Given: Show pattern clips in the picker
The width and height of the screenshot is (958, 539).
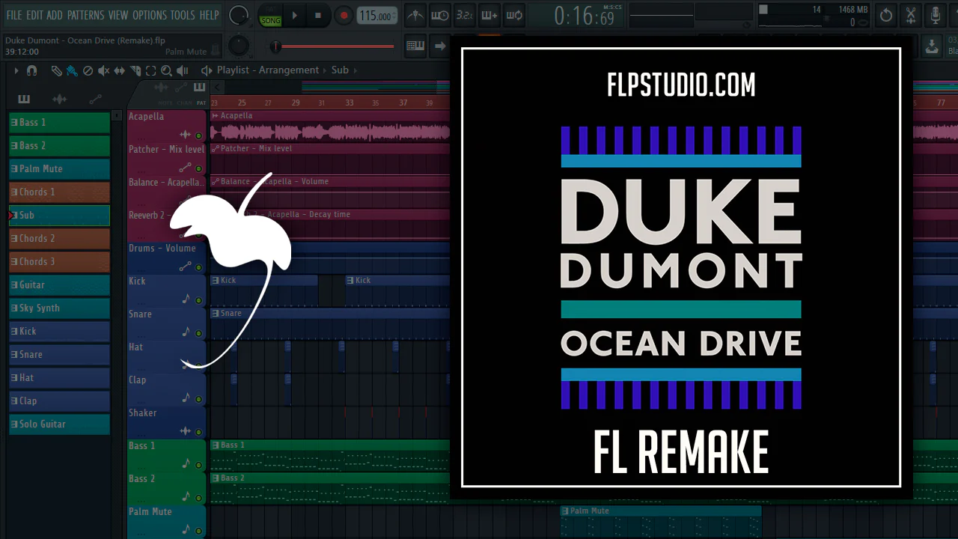Looking at the screenshot, I should click(24, 99).
